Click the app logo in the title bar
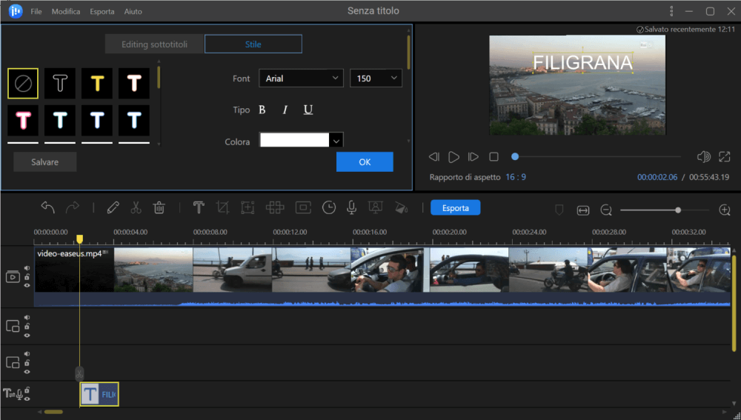 point(16,11)
